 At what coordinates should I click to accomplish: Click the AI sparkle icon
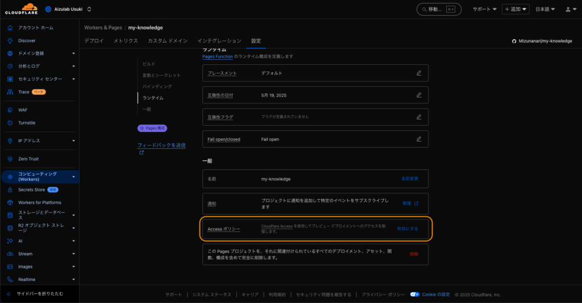click(x=10, y=241)
